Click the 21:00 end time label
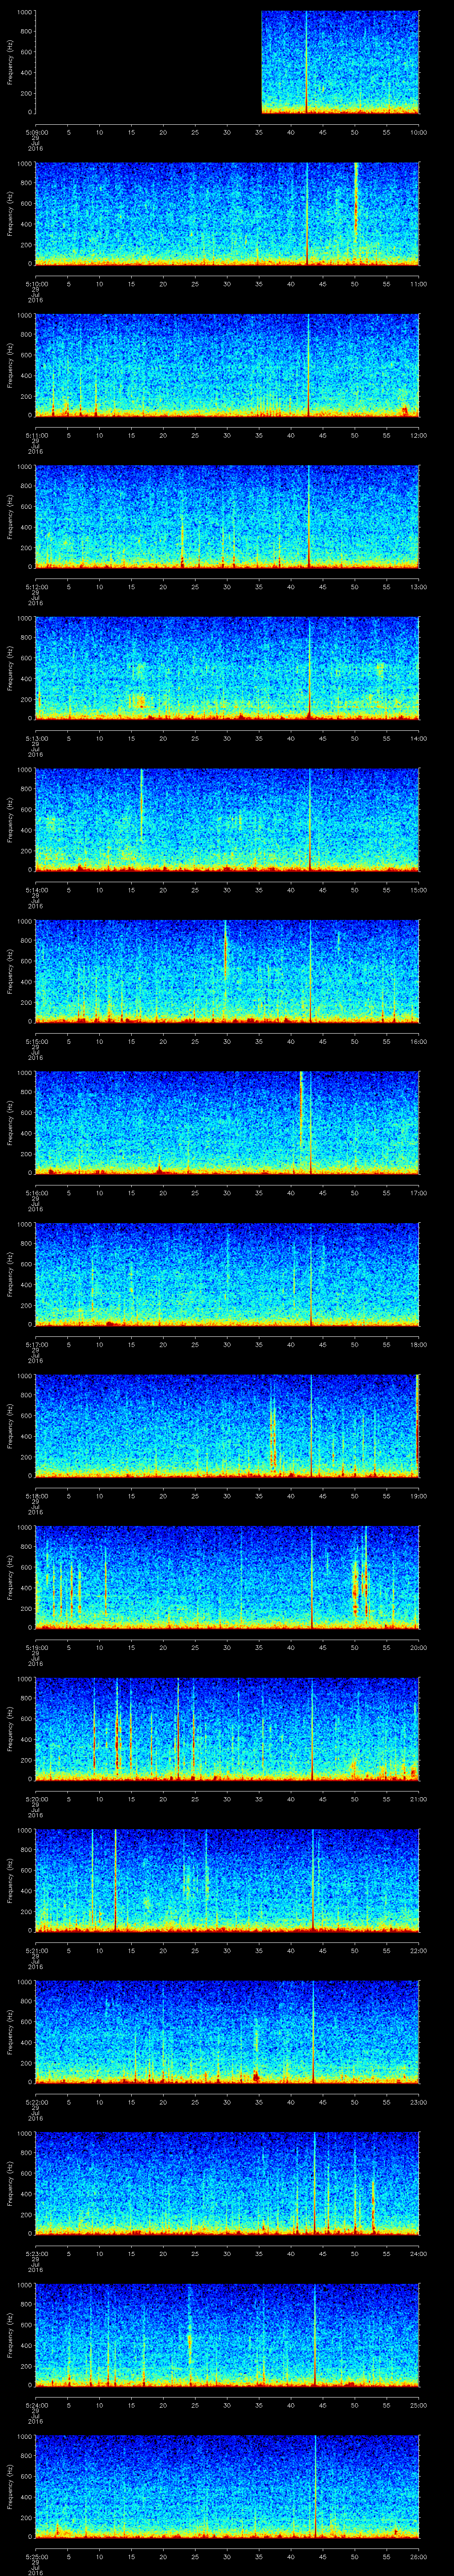 (418, 1799)
